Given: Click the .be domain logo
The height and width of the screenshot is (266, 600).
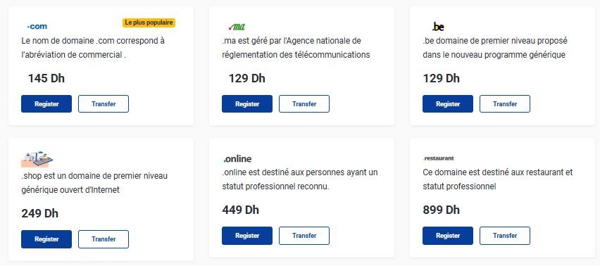Looking at the screenshot, I should 438,27.
